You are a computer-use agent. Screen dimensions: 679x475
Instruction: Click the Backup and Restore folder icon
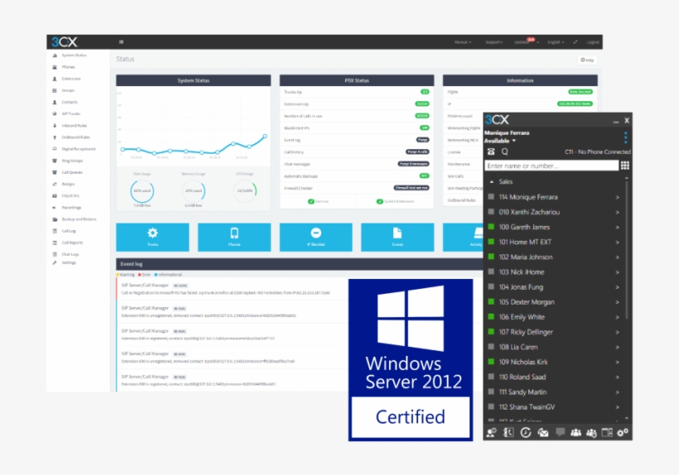click(55, 219)
